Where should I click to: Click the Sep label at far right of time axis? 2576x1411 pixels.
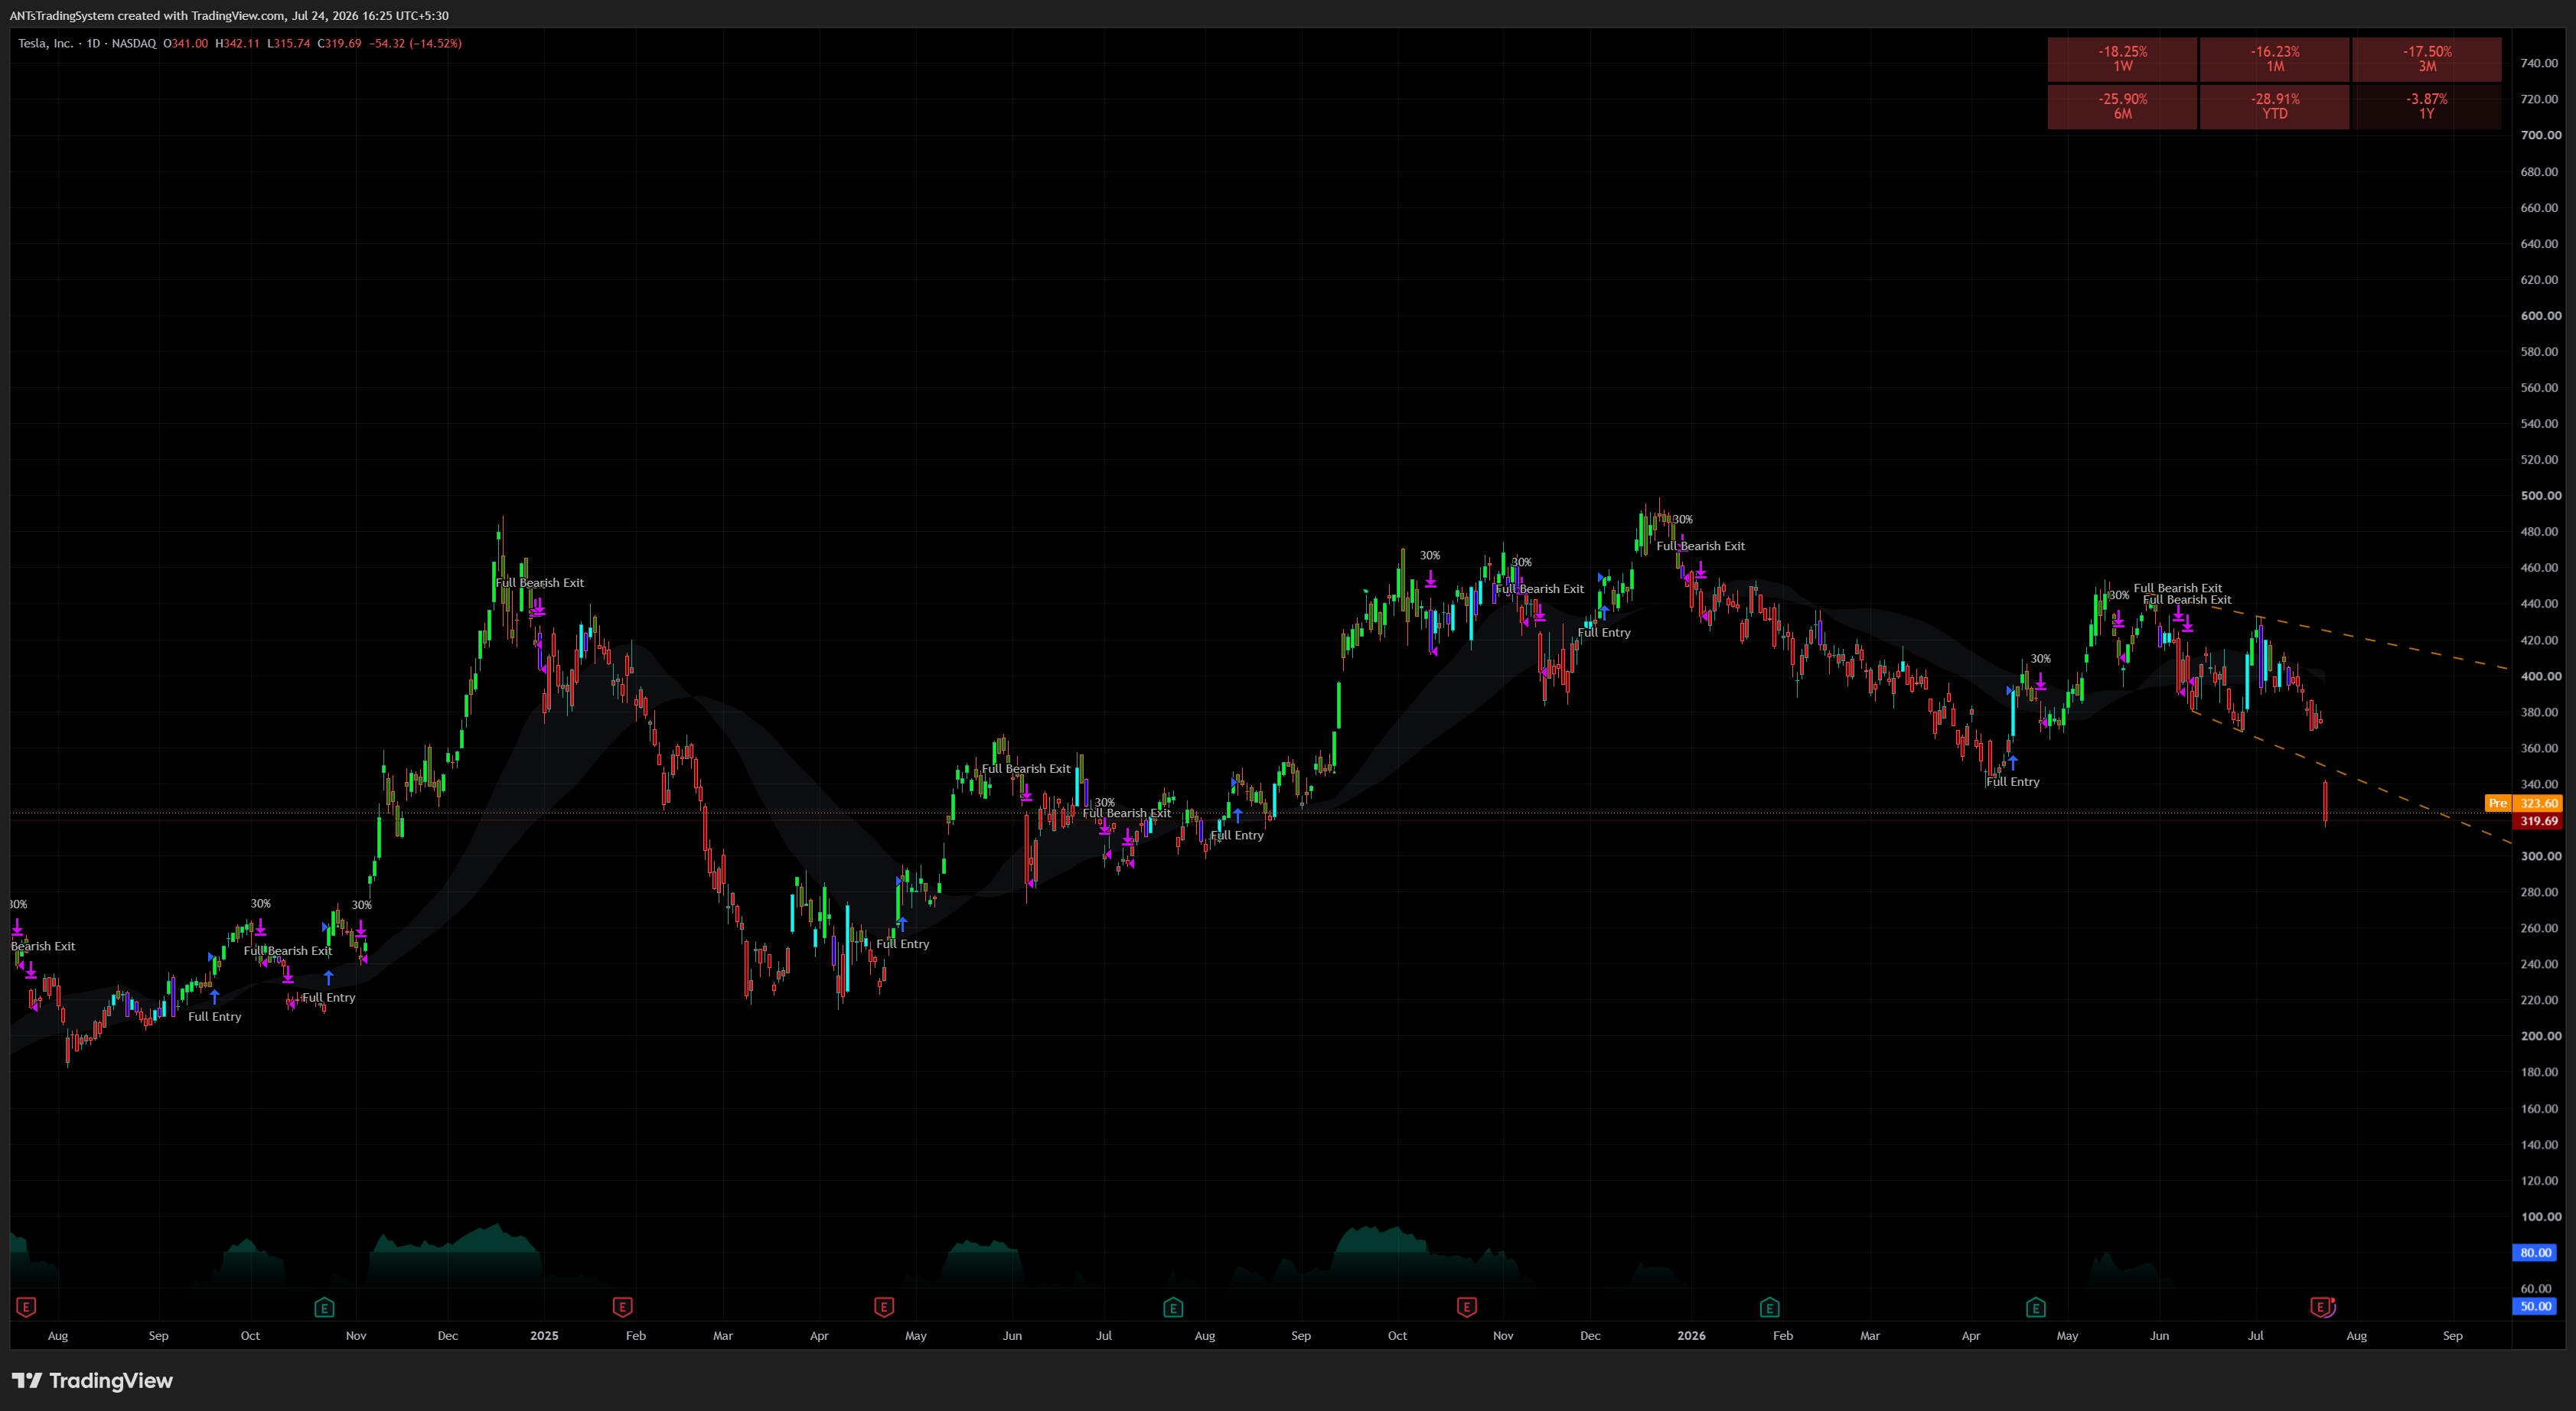[2452, 1335]
